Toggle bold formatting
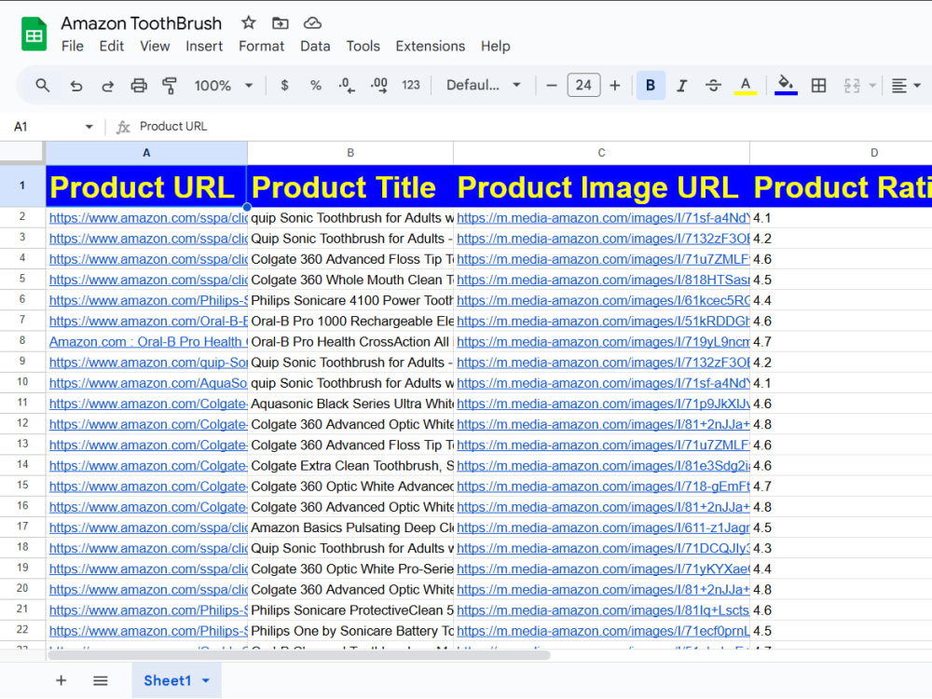Image resolution: width=932 pixels, height=699 pixels. click(x=651, y=85)
